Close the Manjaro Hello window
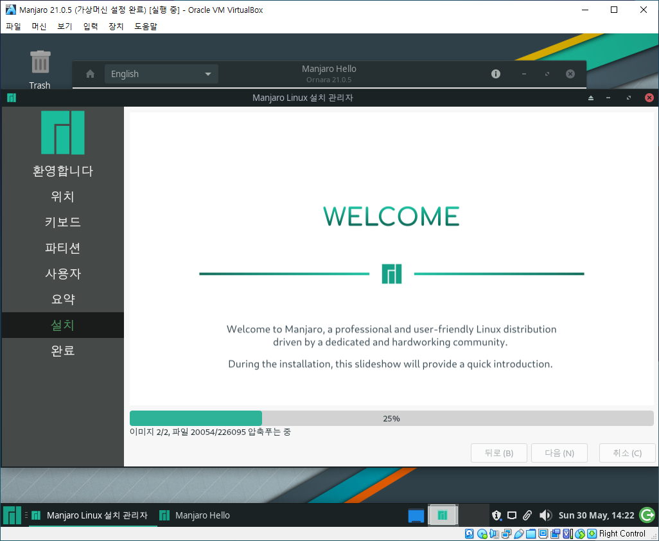The width and height of the screenshot is (659, 541). 570,74
